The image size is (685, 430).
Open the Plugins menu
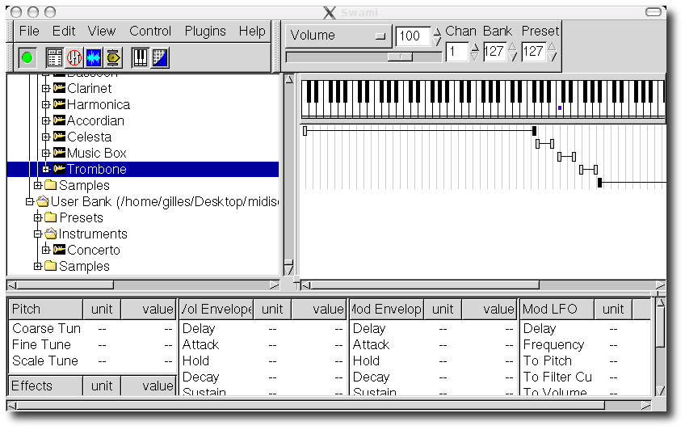205,31
